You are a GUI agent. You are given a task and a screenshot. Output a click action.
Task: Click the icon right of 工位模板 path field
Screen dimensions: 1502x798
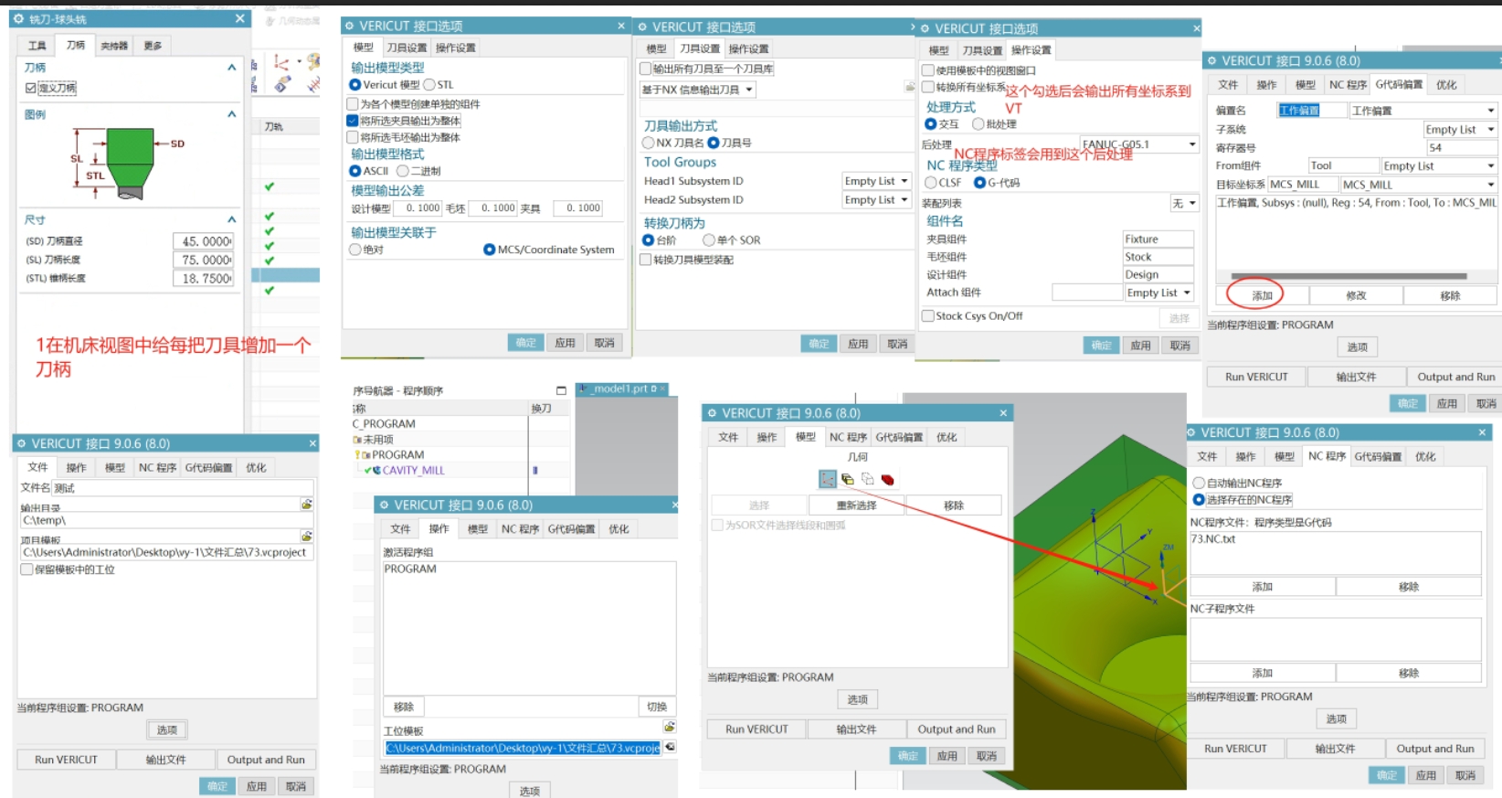670,747
